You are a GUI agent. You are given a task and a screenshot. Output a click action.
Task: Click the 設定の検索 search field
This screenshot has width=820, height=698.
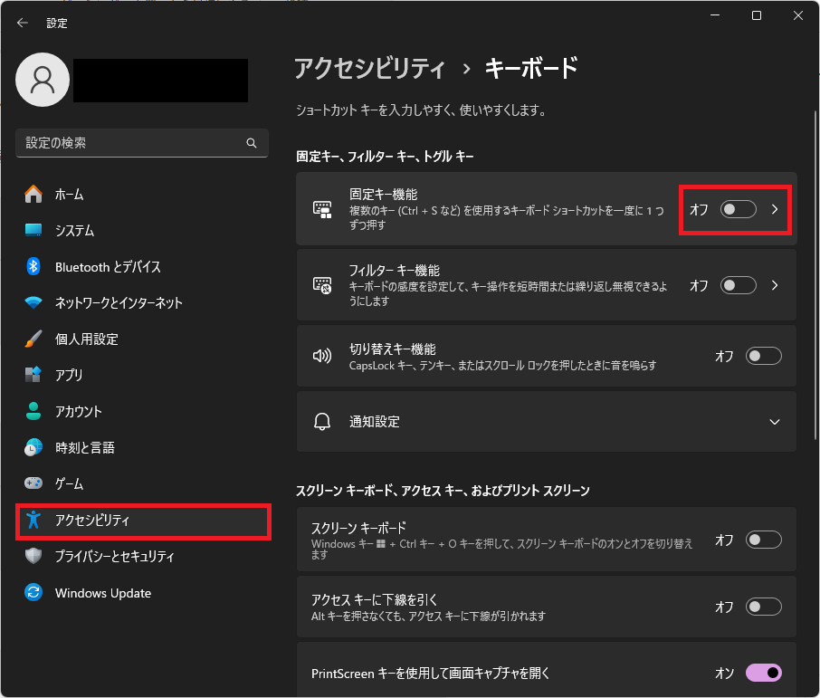click(x=131, y=143)
